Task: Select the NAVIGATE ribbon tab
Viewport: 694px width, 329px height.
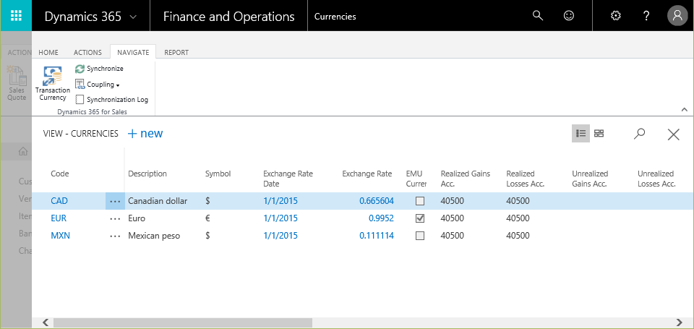Action: [x=133, y=52]
